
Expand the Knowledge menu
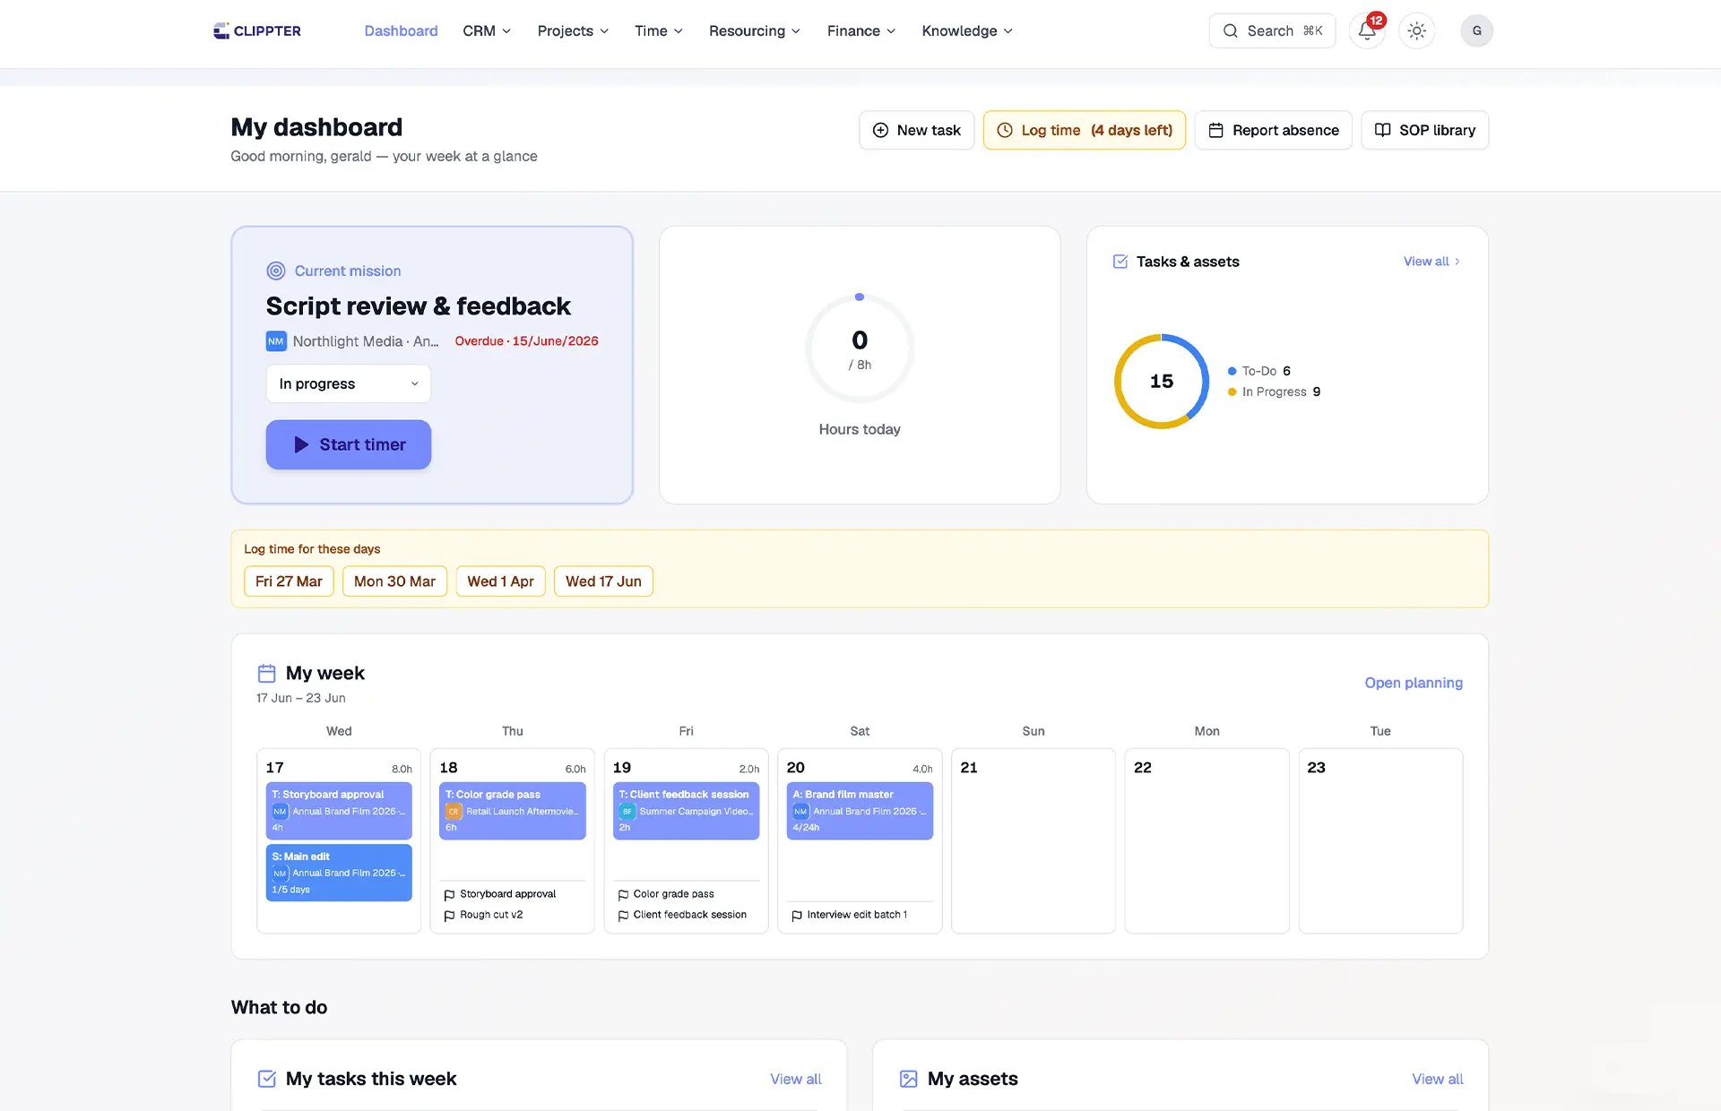(x=967, y=30)
